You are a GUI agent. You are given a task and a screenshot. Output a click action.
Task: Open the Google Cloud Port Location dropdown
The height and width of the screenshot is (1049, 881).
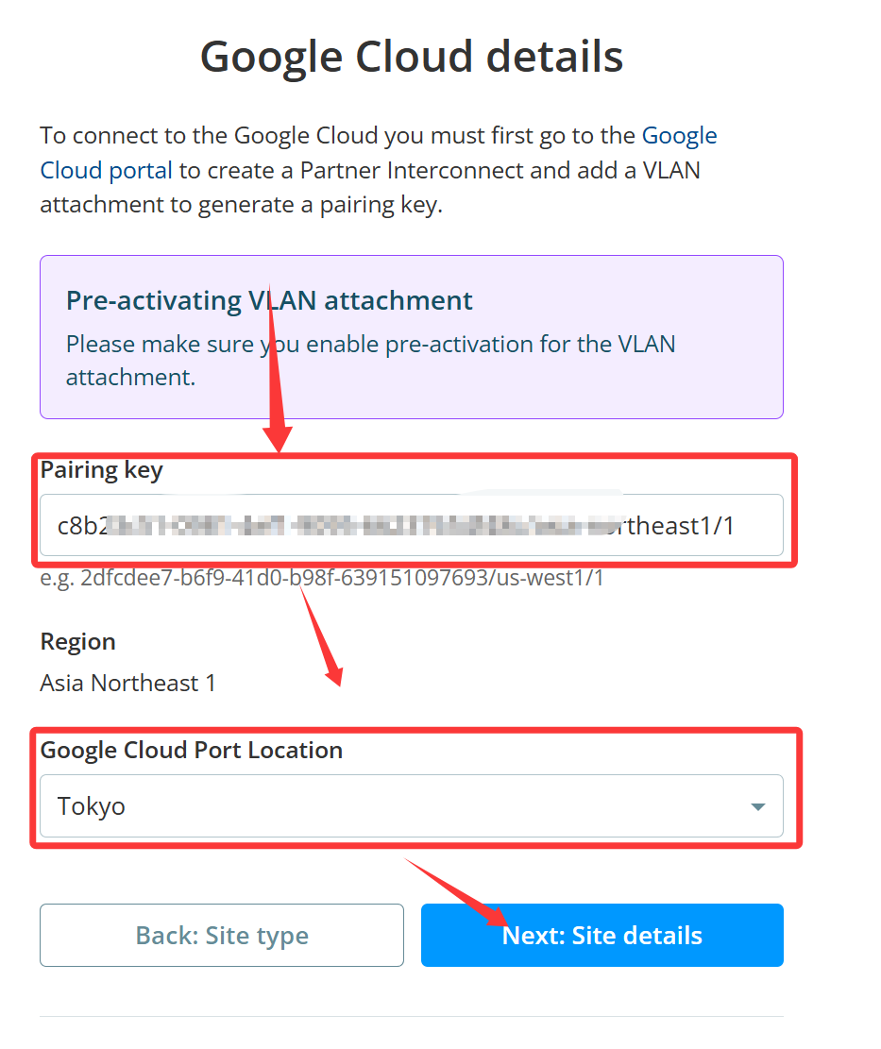point(412,806)
